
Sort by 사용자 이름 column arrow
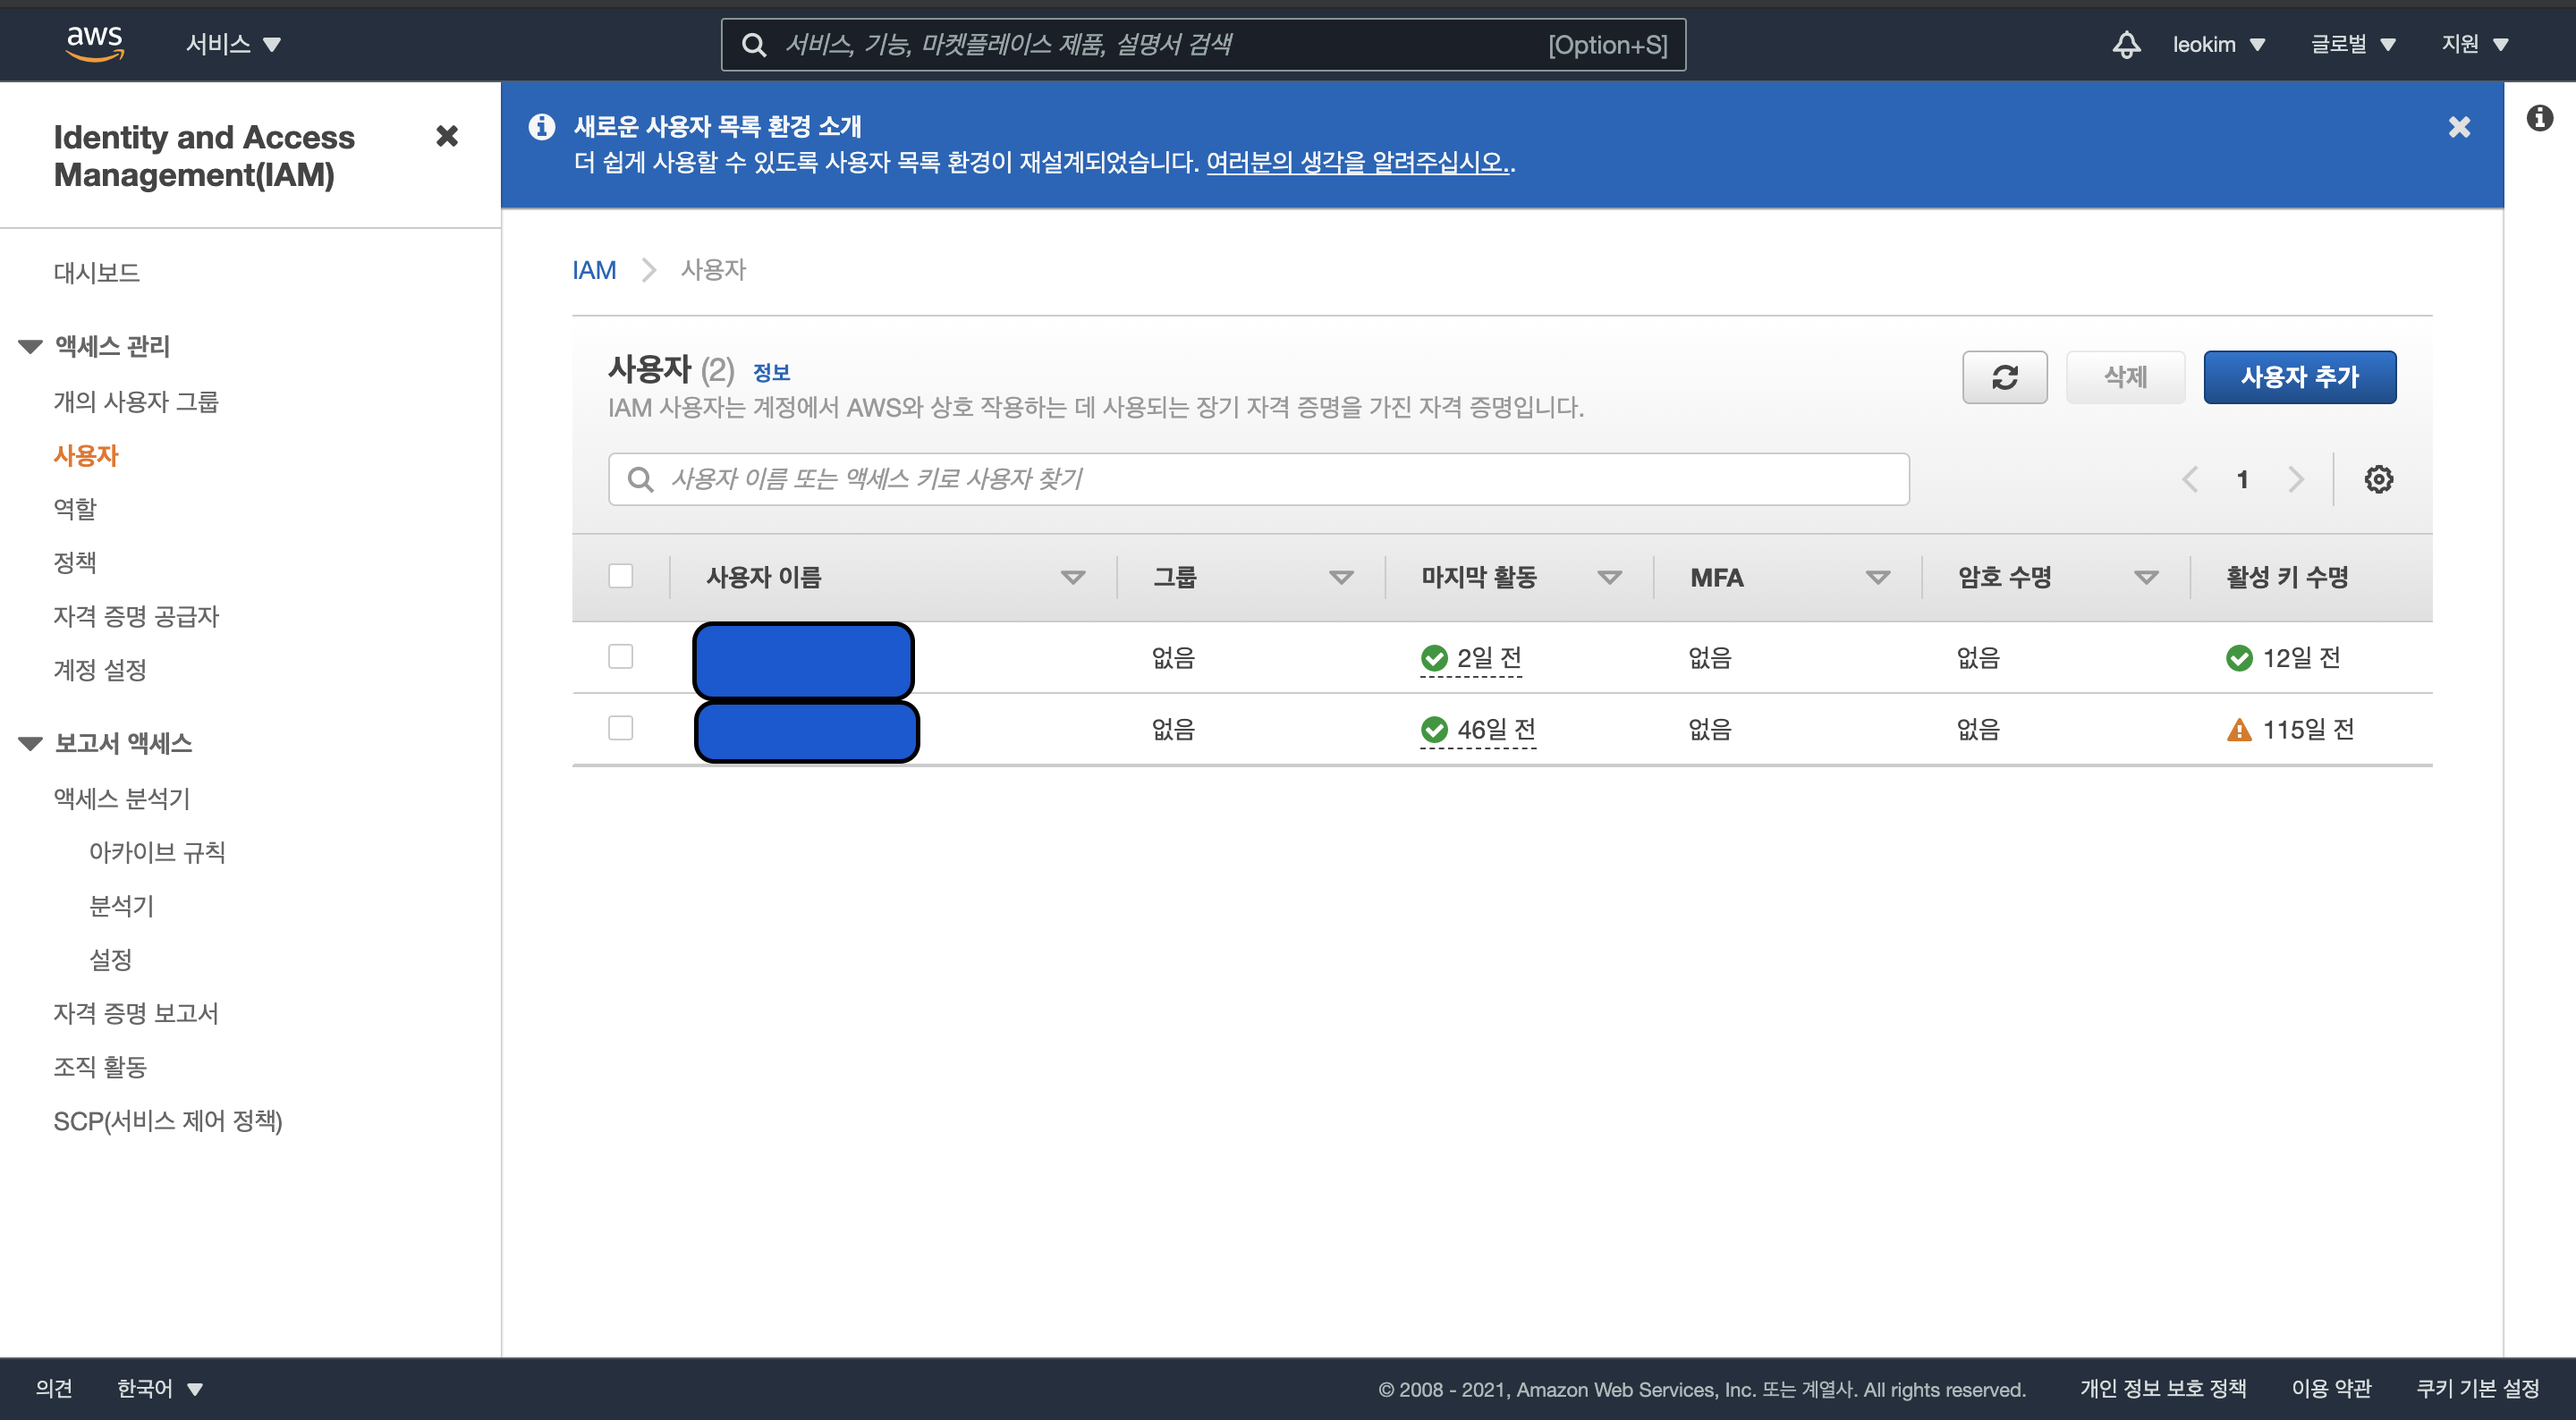click(x=1072, y=577)
